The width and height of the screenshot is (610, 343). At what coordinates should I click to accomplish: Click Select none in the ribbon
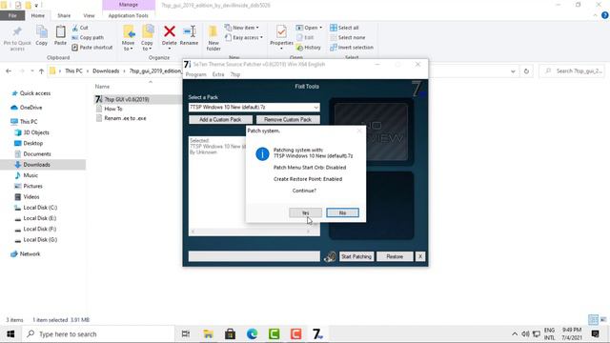pos(347,38)
